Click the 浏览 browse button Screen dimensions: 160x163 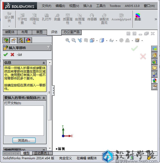24,140
